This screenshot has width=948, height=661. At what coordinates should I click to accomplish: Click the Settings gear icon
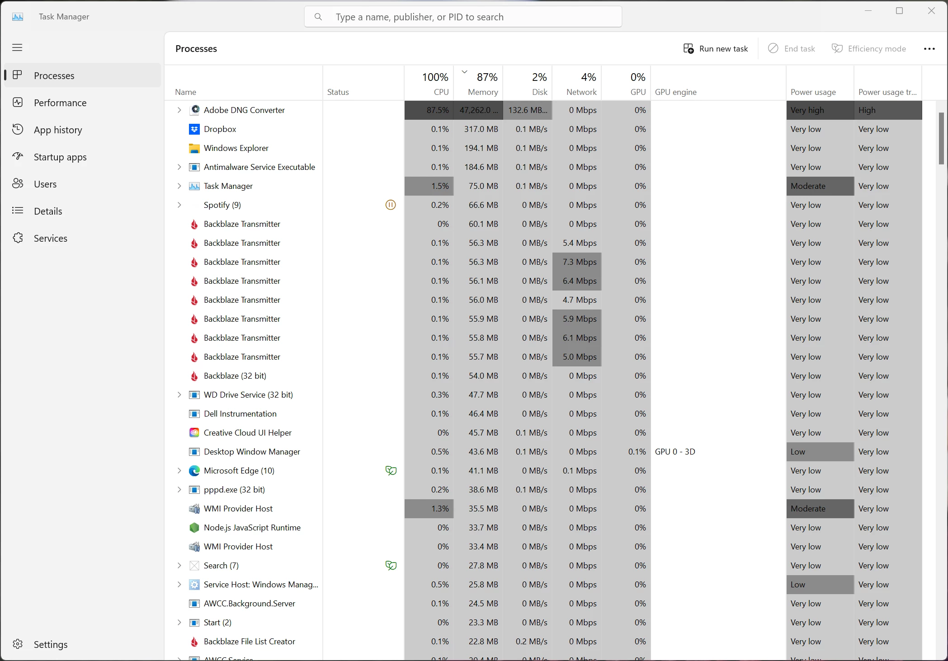[x=18, y=644]
